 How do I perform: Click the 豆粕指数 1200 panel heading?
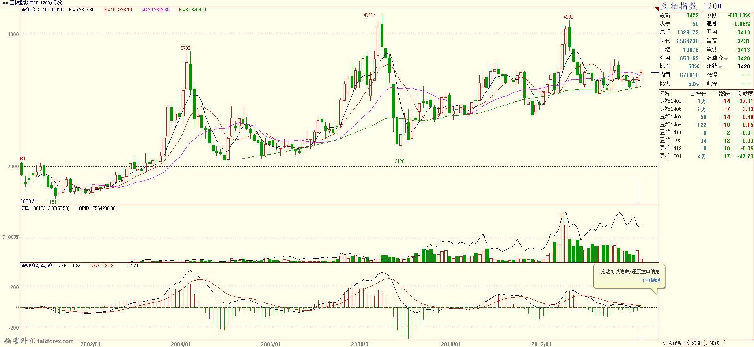pos(691,6)
